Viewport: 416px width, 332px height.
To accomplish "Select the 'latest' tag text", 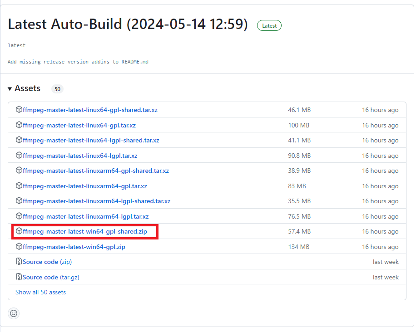I will (17, 45).
